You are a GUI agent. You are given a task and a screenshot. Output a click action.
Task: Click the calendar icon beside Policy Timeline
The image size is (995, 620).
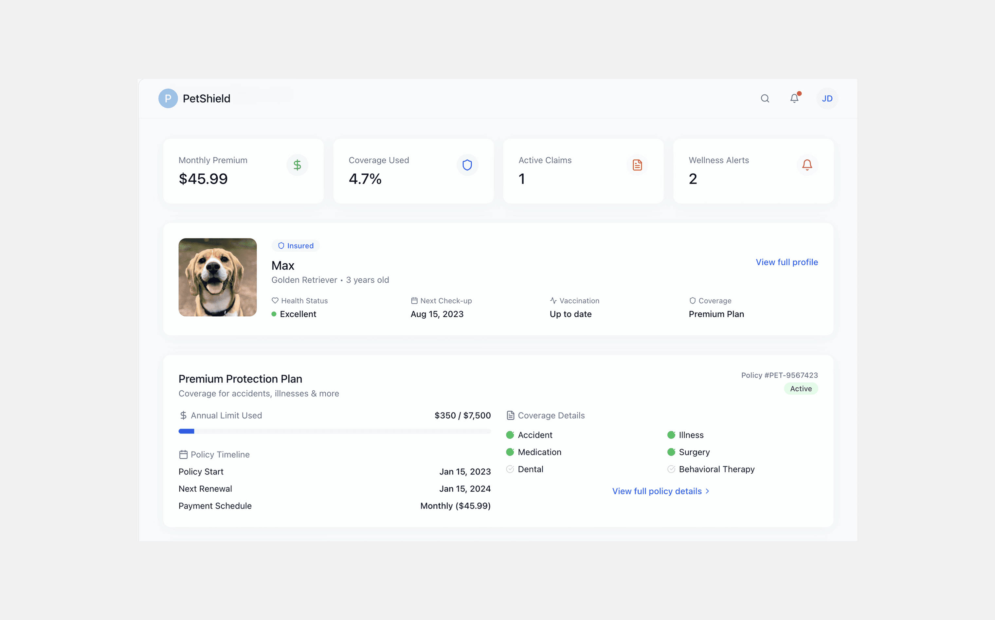(183, 454)
